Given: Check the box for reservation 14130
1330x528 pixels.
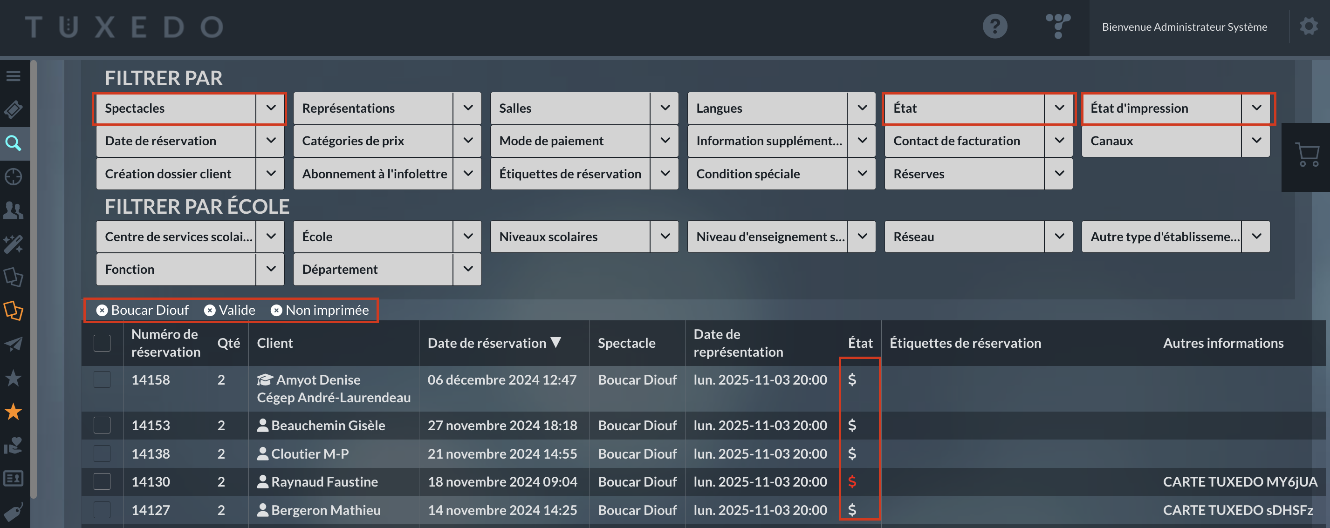Looking at the screenshot, I should (102, 482).
